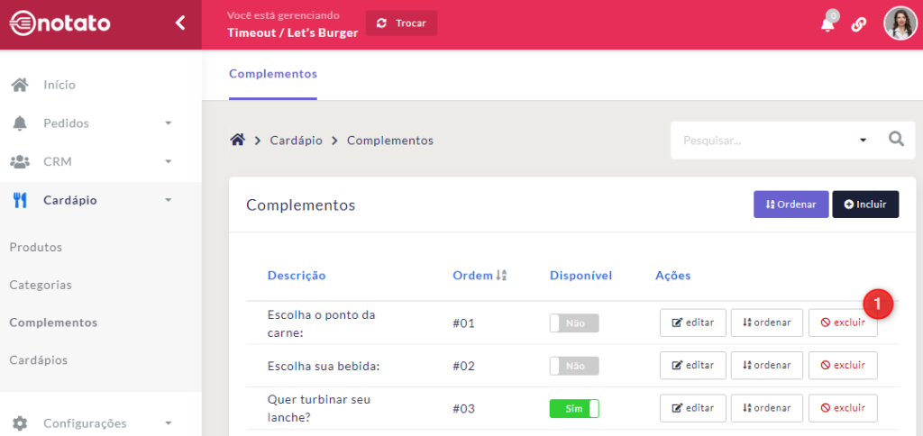Collapse sidebar with the left chevron icon

180,23
